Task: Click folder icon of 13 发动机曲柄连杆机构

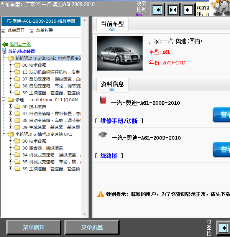Action: 17,72
